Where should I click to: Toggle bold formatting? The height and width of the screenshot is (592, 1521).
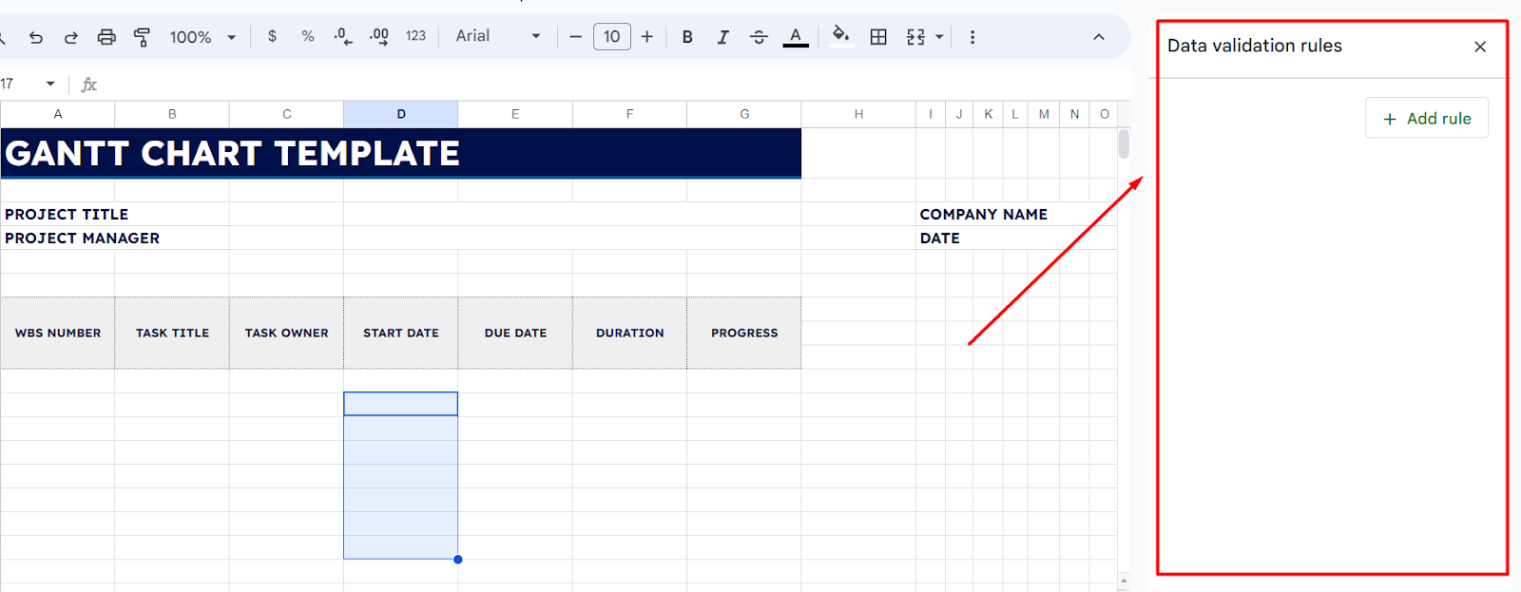pyautogui.click(x=687, y=37)
